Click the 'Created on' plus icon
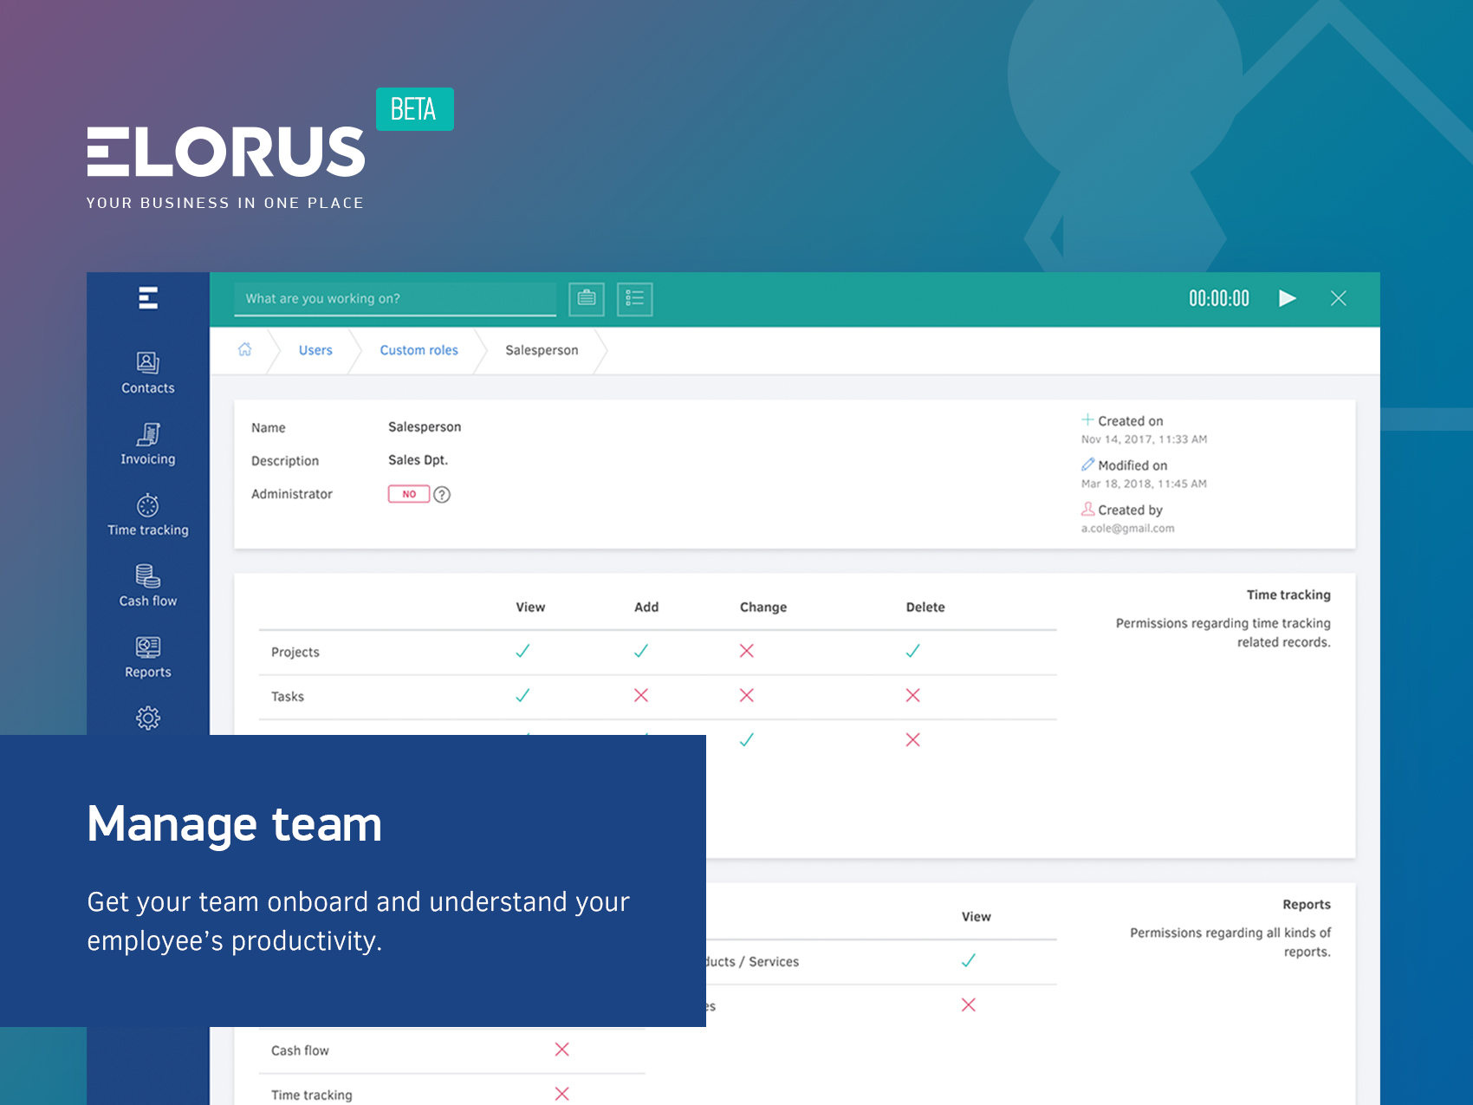Viewport: 1473px width, 1105px height. tap(1087, 419)
